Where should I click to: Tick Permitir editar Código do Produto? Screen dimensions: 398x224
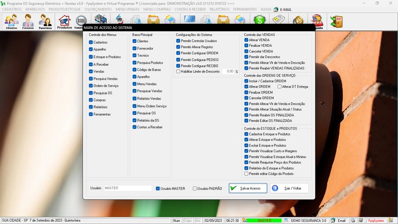pos(246,174)
